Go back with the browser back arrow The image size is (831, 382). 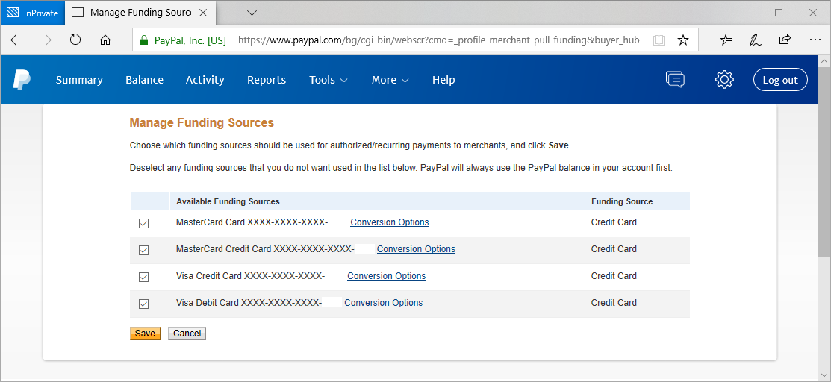click(16, 40)
